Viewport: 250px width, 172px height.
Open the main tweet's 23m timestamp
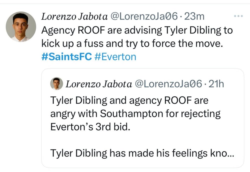pos(194,17)
